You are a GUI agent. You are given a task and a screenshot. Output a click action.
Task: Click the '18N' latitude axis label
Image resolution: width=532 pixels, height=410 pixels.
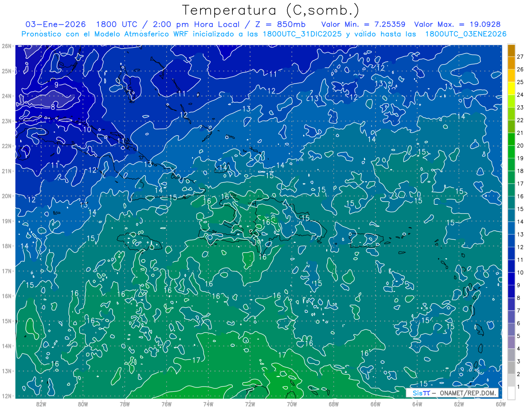coord(6,246)
